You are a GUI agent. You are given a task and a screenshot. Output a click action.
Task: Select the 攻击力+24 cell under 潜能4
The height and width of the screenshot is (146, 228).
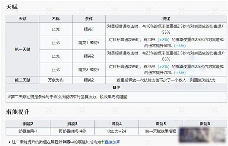(x=117, y=131)
